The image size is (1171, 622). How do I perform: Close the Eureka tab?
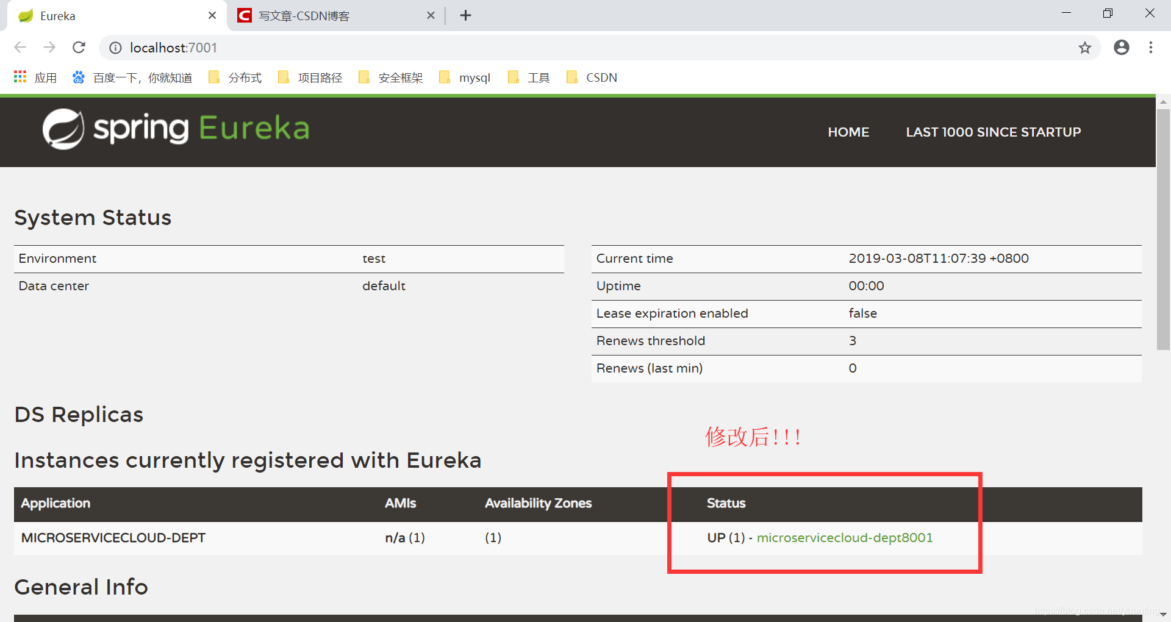pos(212,15)
